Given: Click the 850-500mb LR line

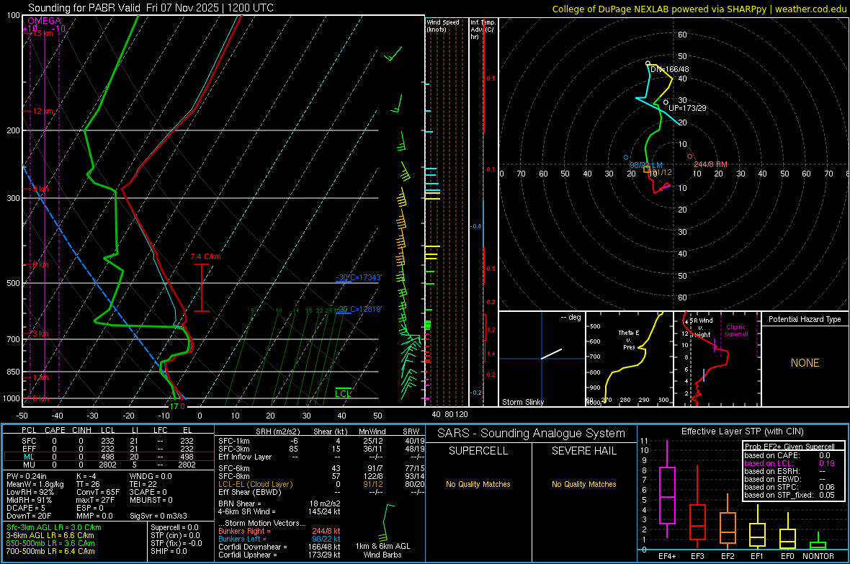Looking at the screenshot, I should (50, 543).
